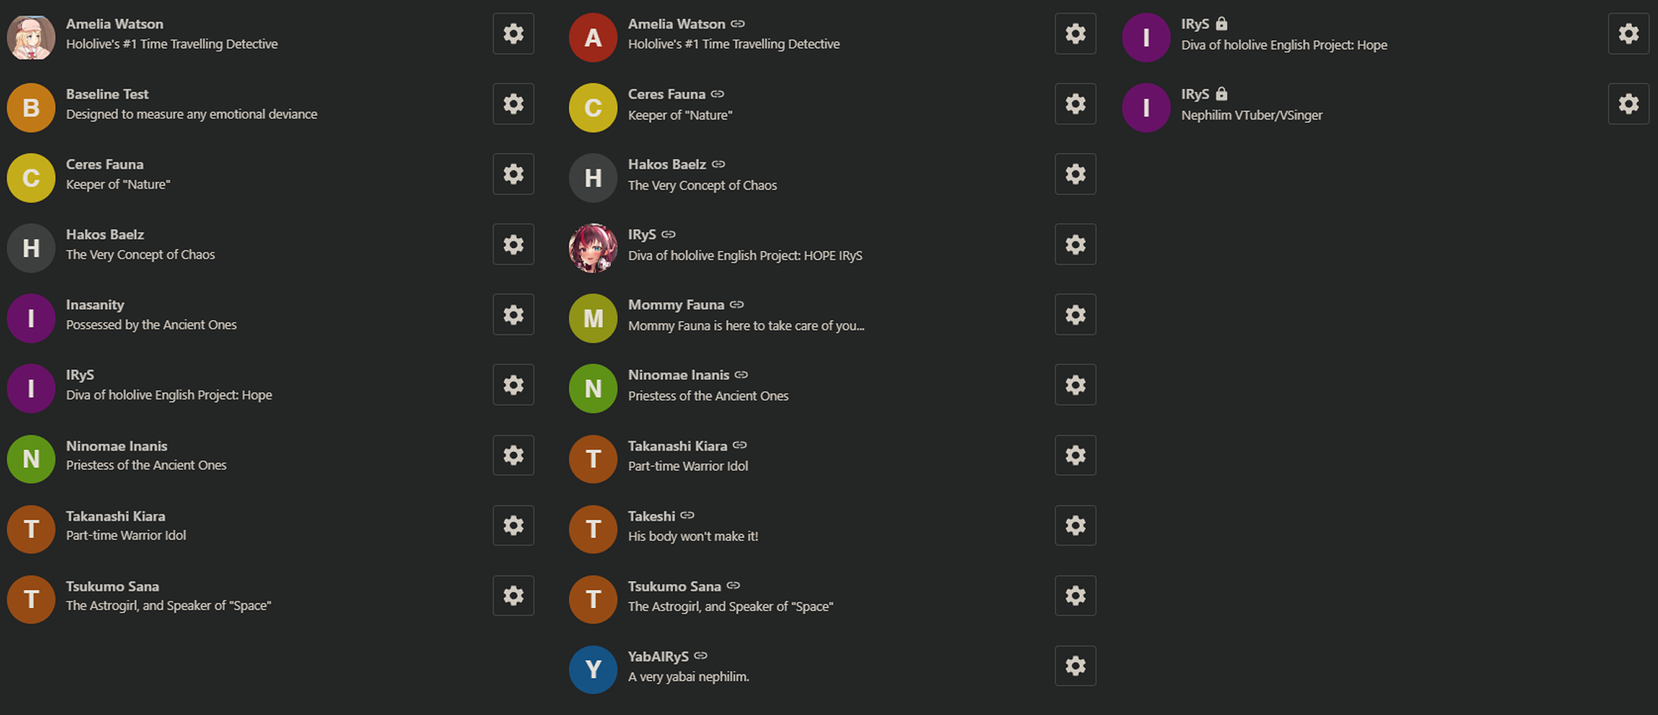Image resolution: width=1658 pixels, height=715 pixels.
Task: Open gear for Nephilim VTuber/VSinger IRyS
Action: click(1628, 104)
